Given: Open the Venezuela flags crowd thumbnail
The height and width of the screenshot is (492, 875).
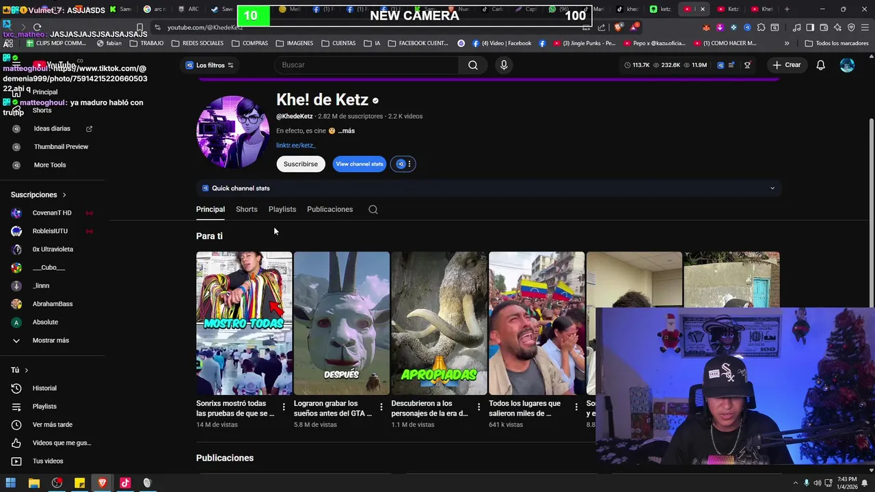Looking at the screenshot, I should point(537,323).
